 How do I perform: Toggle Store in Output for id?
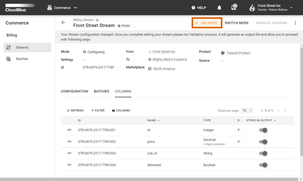pyautogui.click(x=263, y=130)
